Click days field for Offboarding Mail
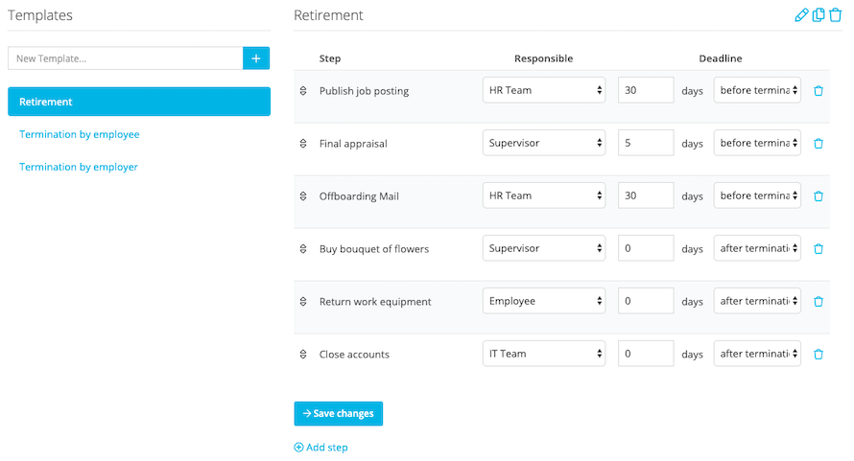This screenshot has width=854, height=461. 646,196
